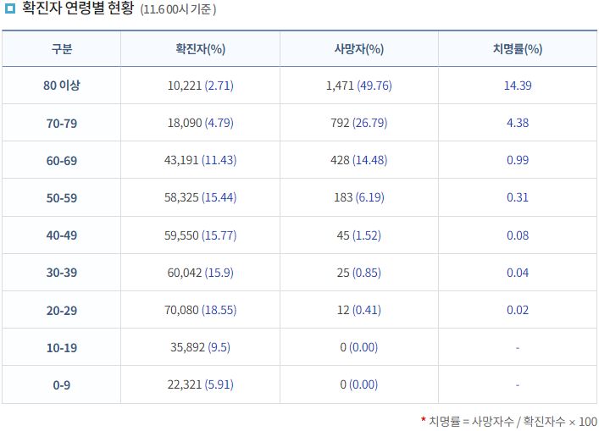Select the 40-49 row label
Screen dimensions: 599x431
tap(62, 235)
